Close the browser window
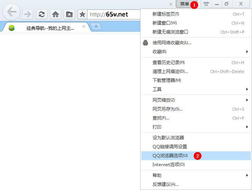The image size is (252, 190). pyautogui.click(x=241, y=4)
